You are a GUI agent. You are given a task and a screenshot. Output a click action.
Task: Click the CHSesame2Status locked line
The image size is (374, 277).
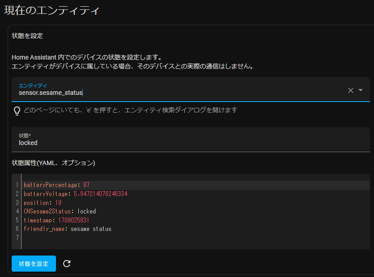pos(196,212)
